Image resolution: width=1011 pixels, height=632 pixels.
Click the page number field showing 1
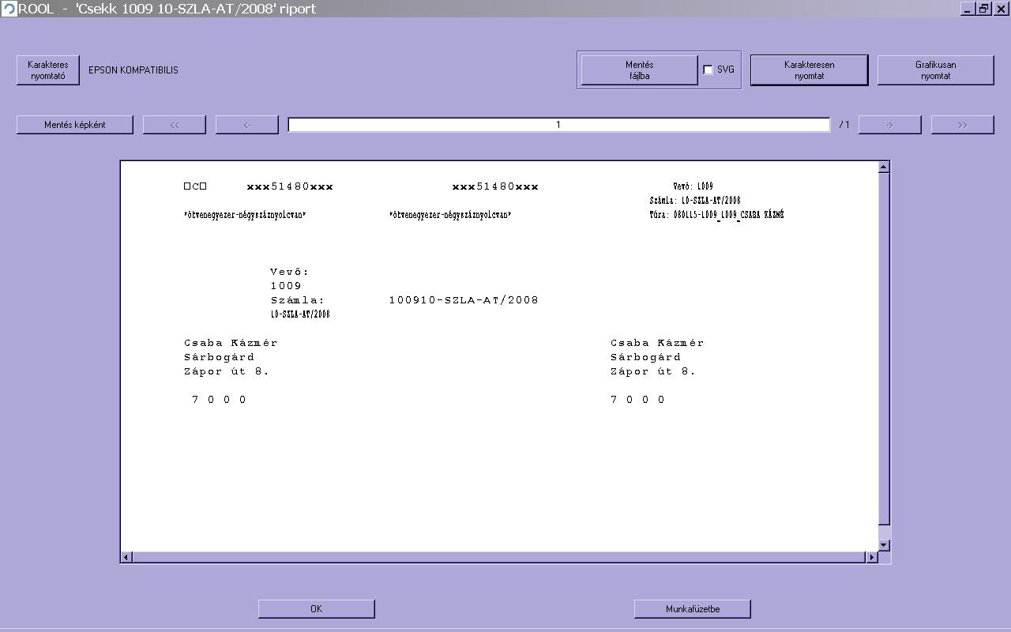pyautogui.click(x=558, y=125)
